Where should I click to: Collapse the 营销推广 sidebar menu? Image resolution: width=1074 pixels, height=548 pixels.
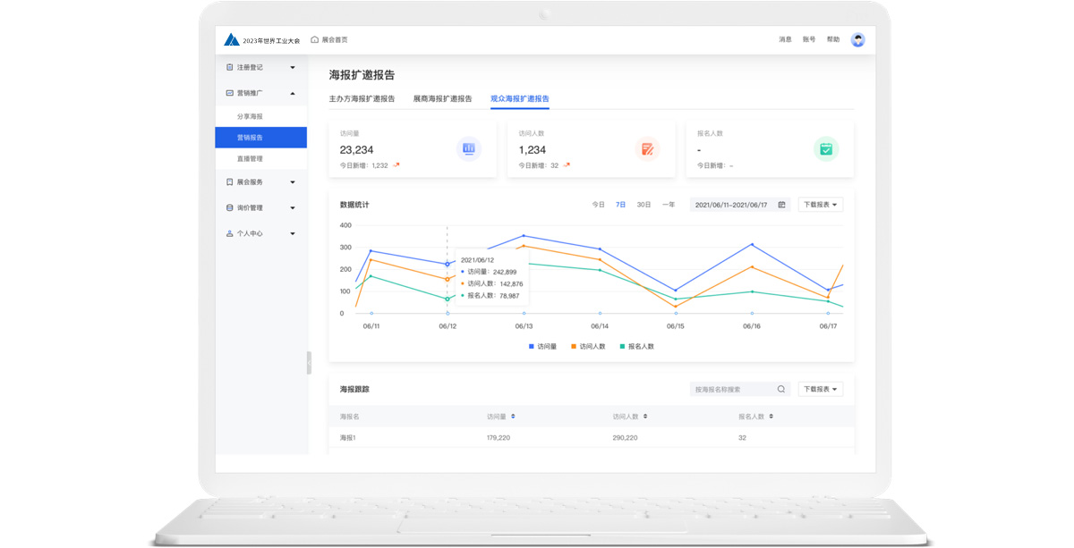[x=293, y=93]
